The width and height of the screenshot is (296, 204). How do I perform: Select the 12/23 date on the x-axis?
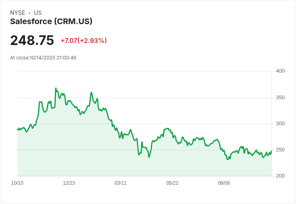[x=69, y=183]
